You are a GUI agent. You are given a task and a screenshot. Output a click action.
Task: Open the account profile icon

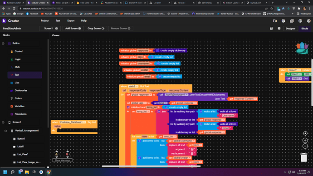tap(308, 21)
